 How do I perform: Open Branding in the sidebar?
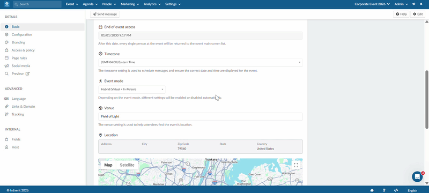(18, 42)
